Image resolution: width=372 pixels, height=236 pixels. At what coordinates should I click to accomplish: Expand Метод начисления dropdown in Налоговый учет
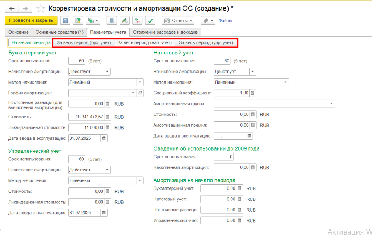click(285, 82)
